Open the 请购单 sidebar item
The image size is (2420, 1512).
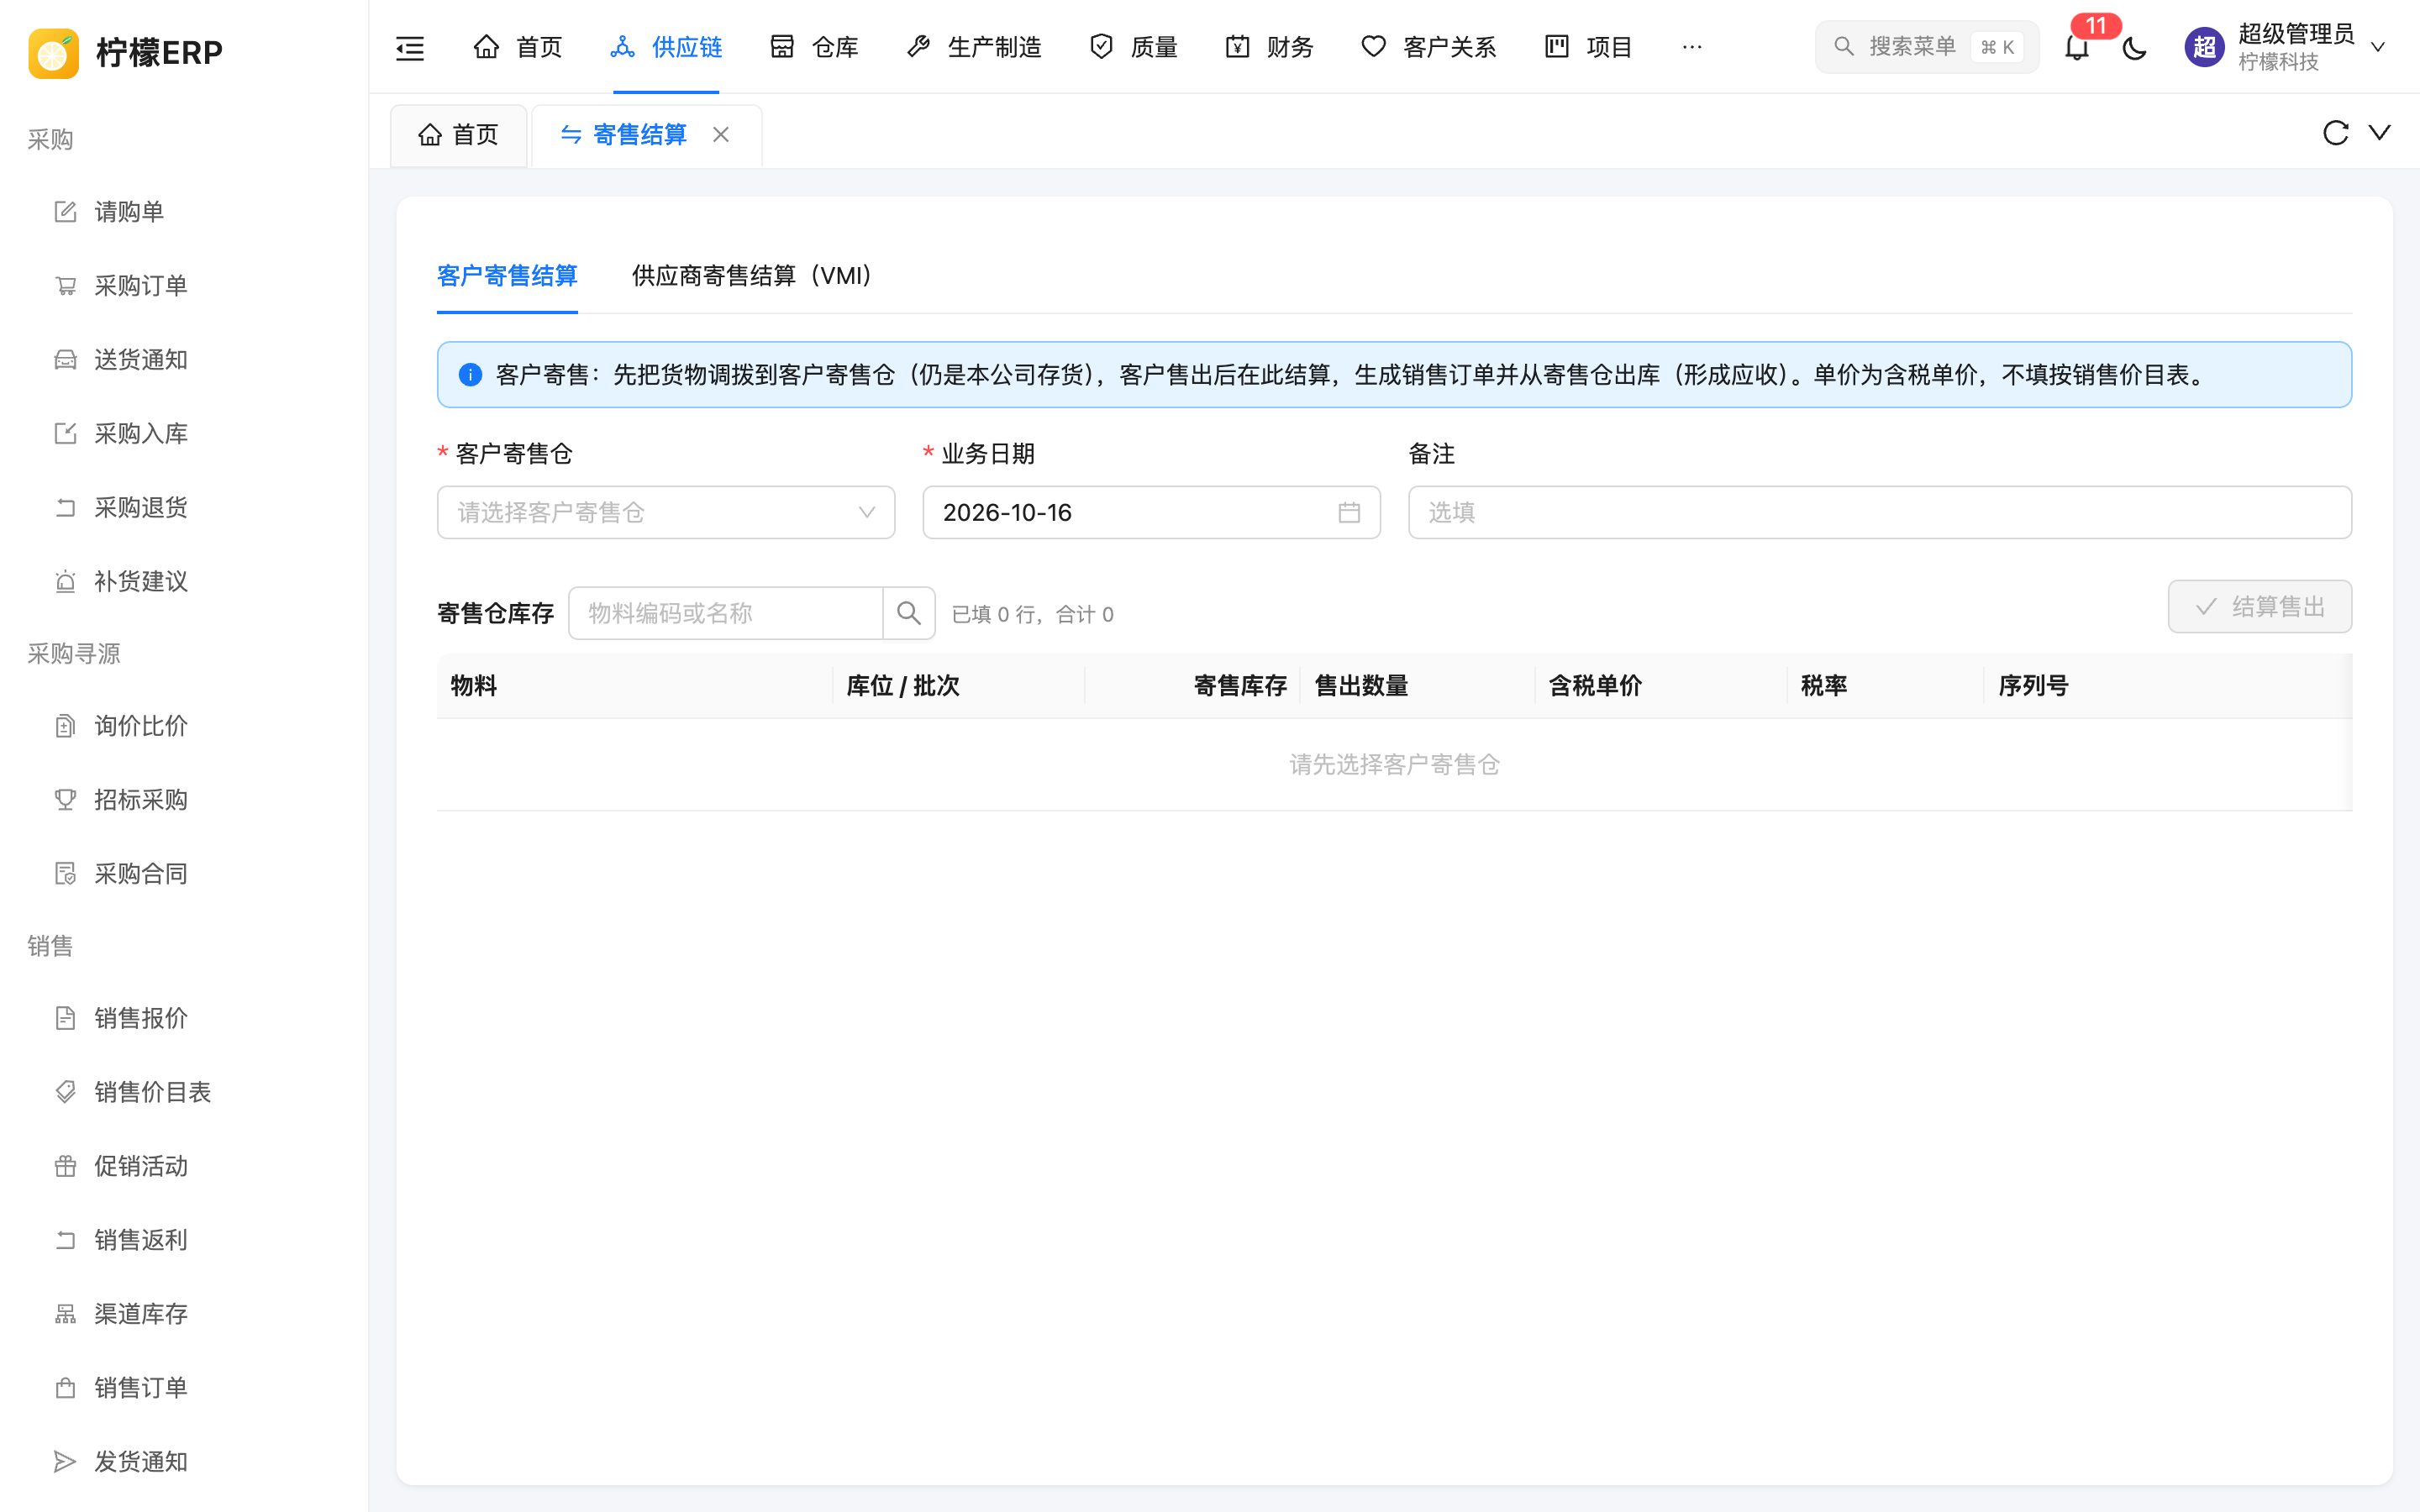[x=184, y=212]
